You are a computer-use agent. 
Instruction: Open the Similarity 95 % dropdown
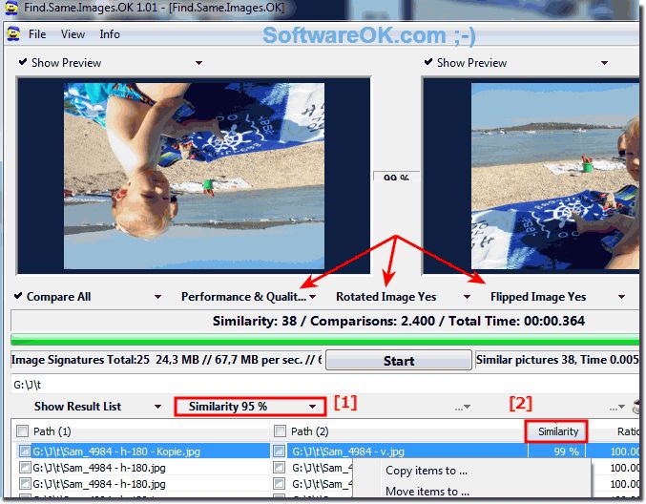[251, 407]
